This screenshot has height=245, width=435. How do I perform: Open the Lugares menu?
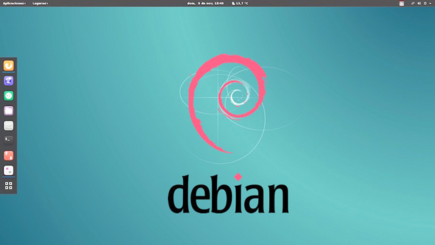point(40,3)
